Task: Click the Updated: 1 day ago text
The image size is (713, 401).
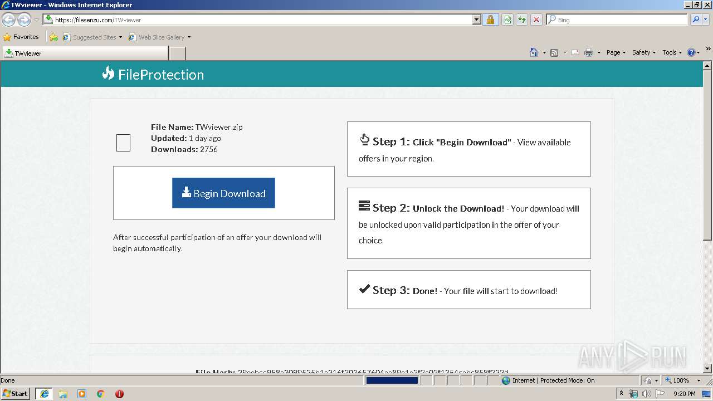Action: pos(186,138)
